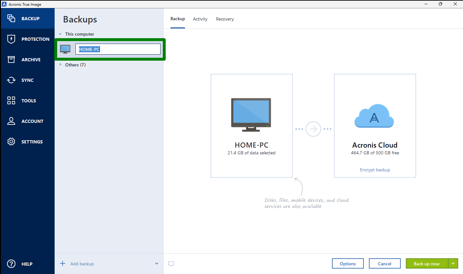Select the Acronis Cloud destination icon

coord(374,116)
